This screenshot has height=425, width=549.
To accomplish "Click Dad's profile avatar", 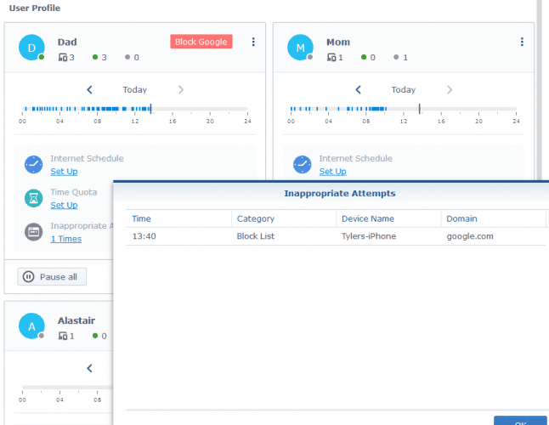I will [x=31, y=48].
